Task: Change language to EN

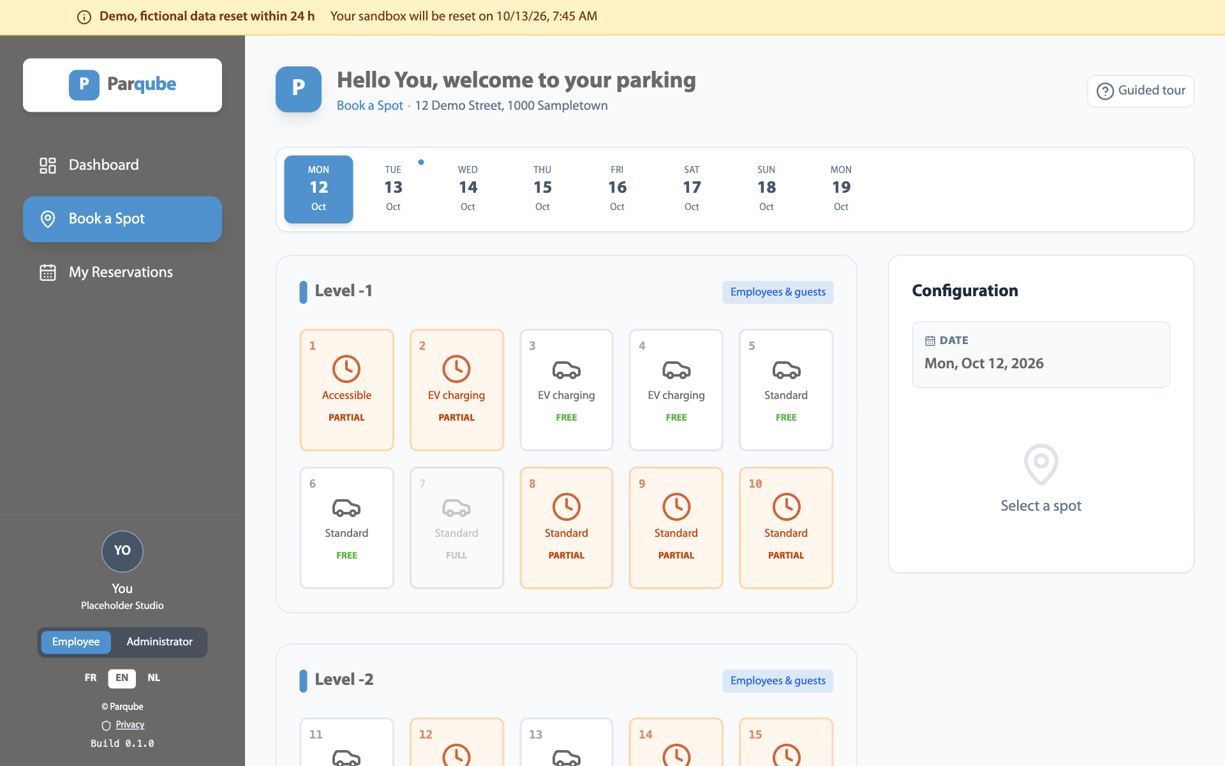Action: click(x=122, y=678)
